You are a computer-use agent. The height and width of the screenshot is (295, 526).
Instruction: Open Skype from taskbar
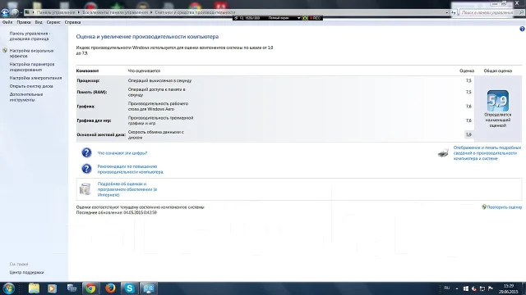(x=130, y=288)
